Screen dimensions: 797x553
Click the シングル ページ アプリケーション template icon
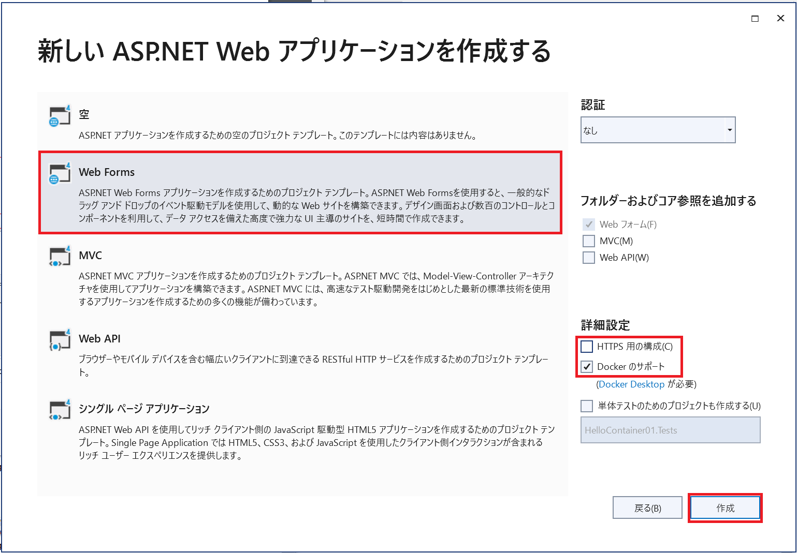[59, 410]
